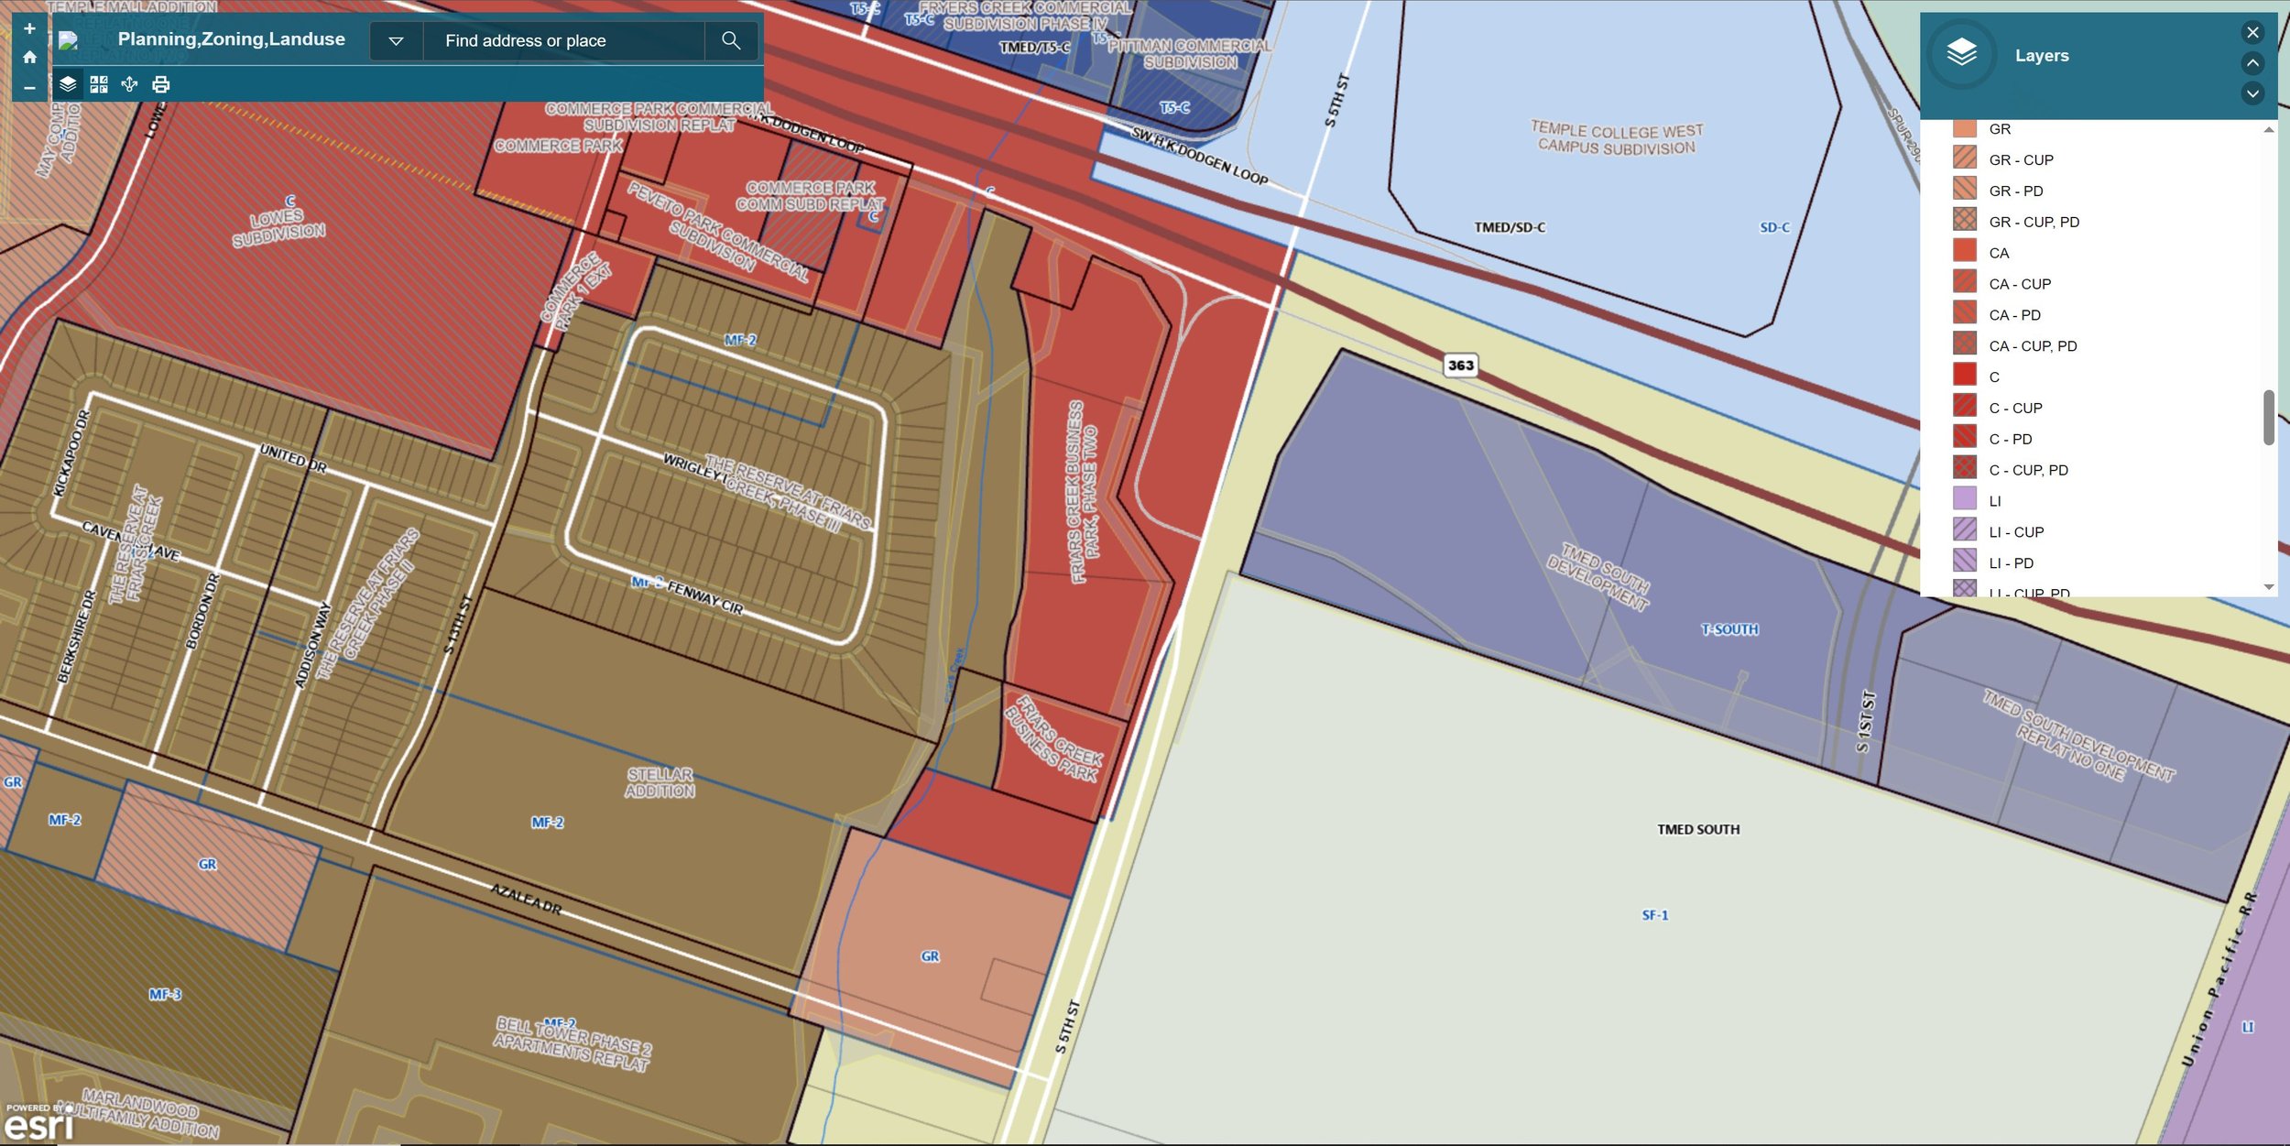Open the basemap gallery grid icon
Screen dimensions: 2290x1146
pos(99,84)
